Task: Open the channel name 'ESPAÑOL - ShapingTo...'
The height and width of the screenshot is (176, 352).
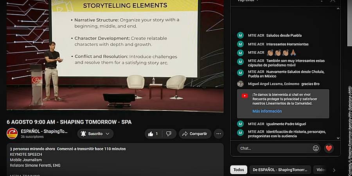Action: (44, 131)
